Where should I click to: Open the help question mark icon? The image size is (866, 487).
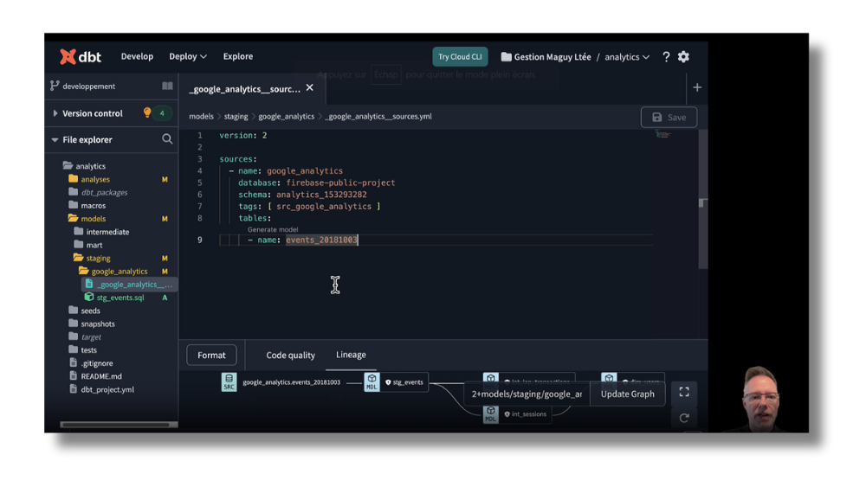(666, 57)
